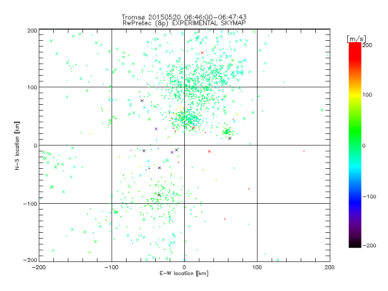This screenshot has height=291, width=388.
Task: Click the x-axis '-100' tick label
Action: [x=112, y=268]
